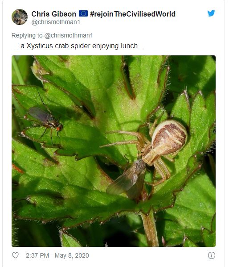
Task: Click the word Xysticus in the tweet
Action: tap(39, 46)
